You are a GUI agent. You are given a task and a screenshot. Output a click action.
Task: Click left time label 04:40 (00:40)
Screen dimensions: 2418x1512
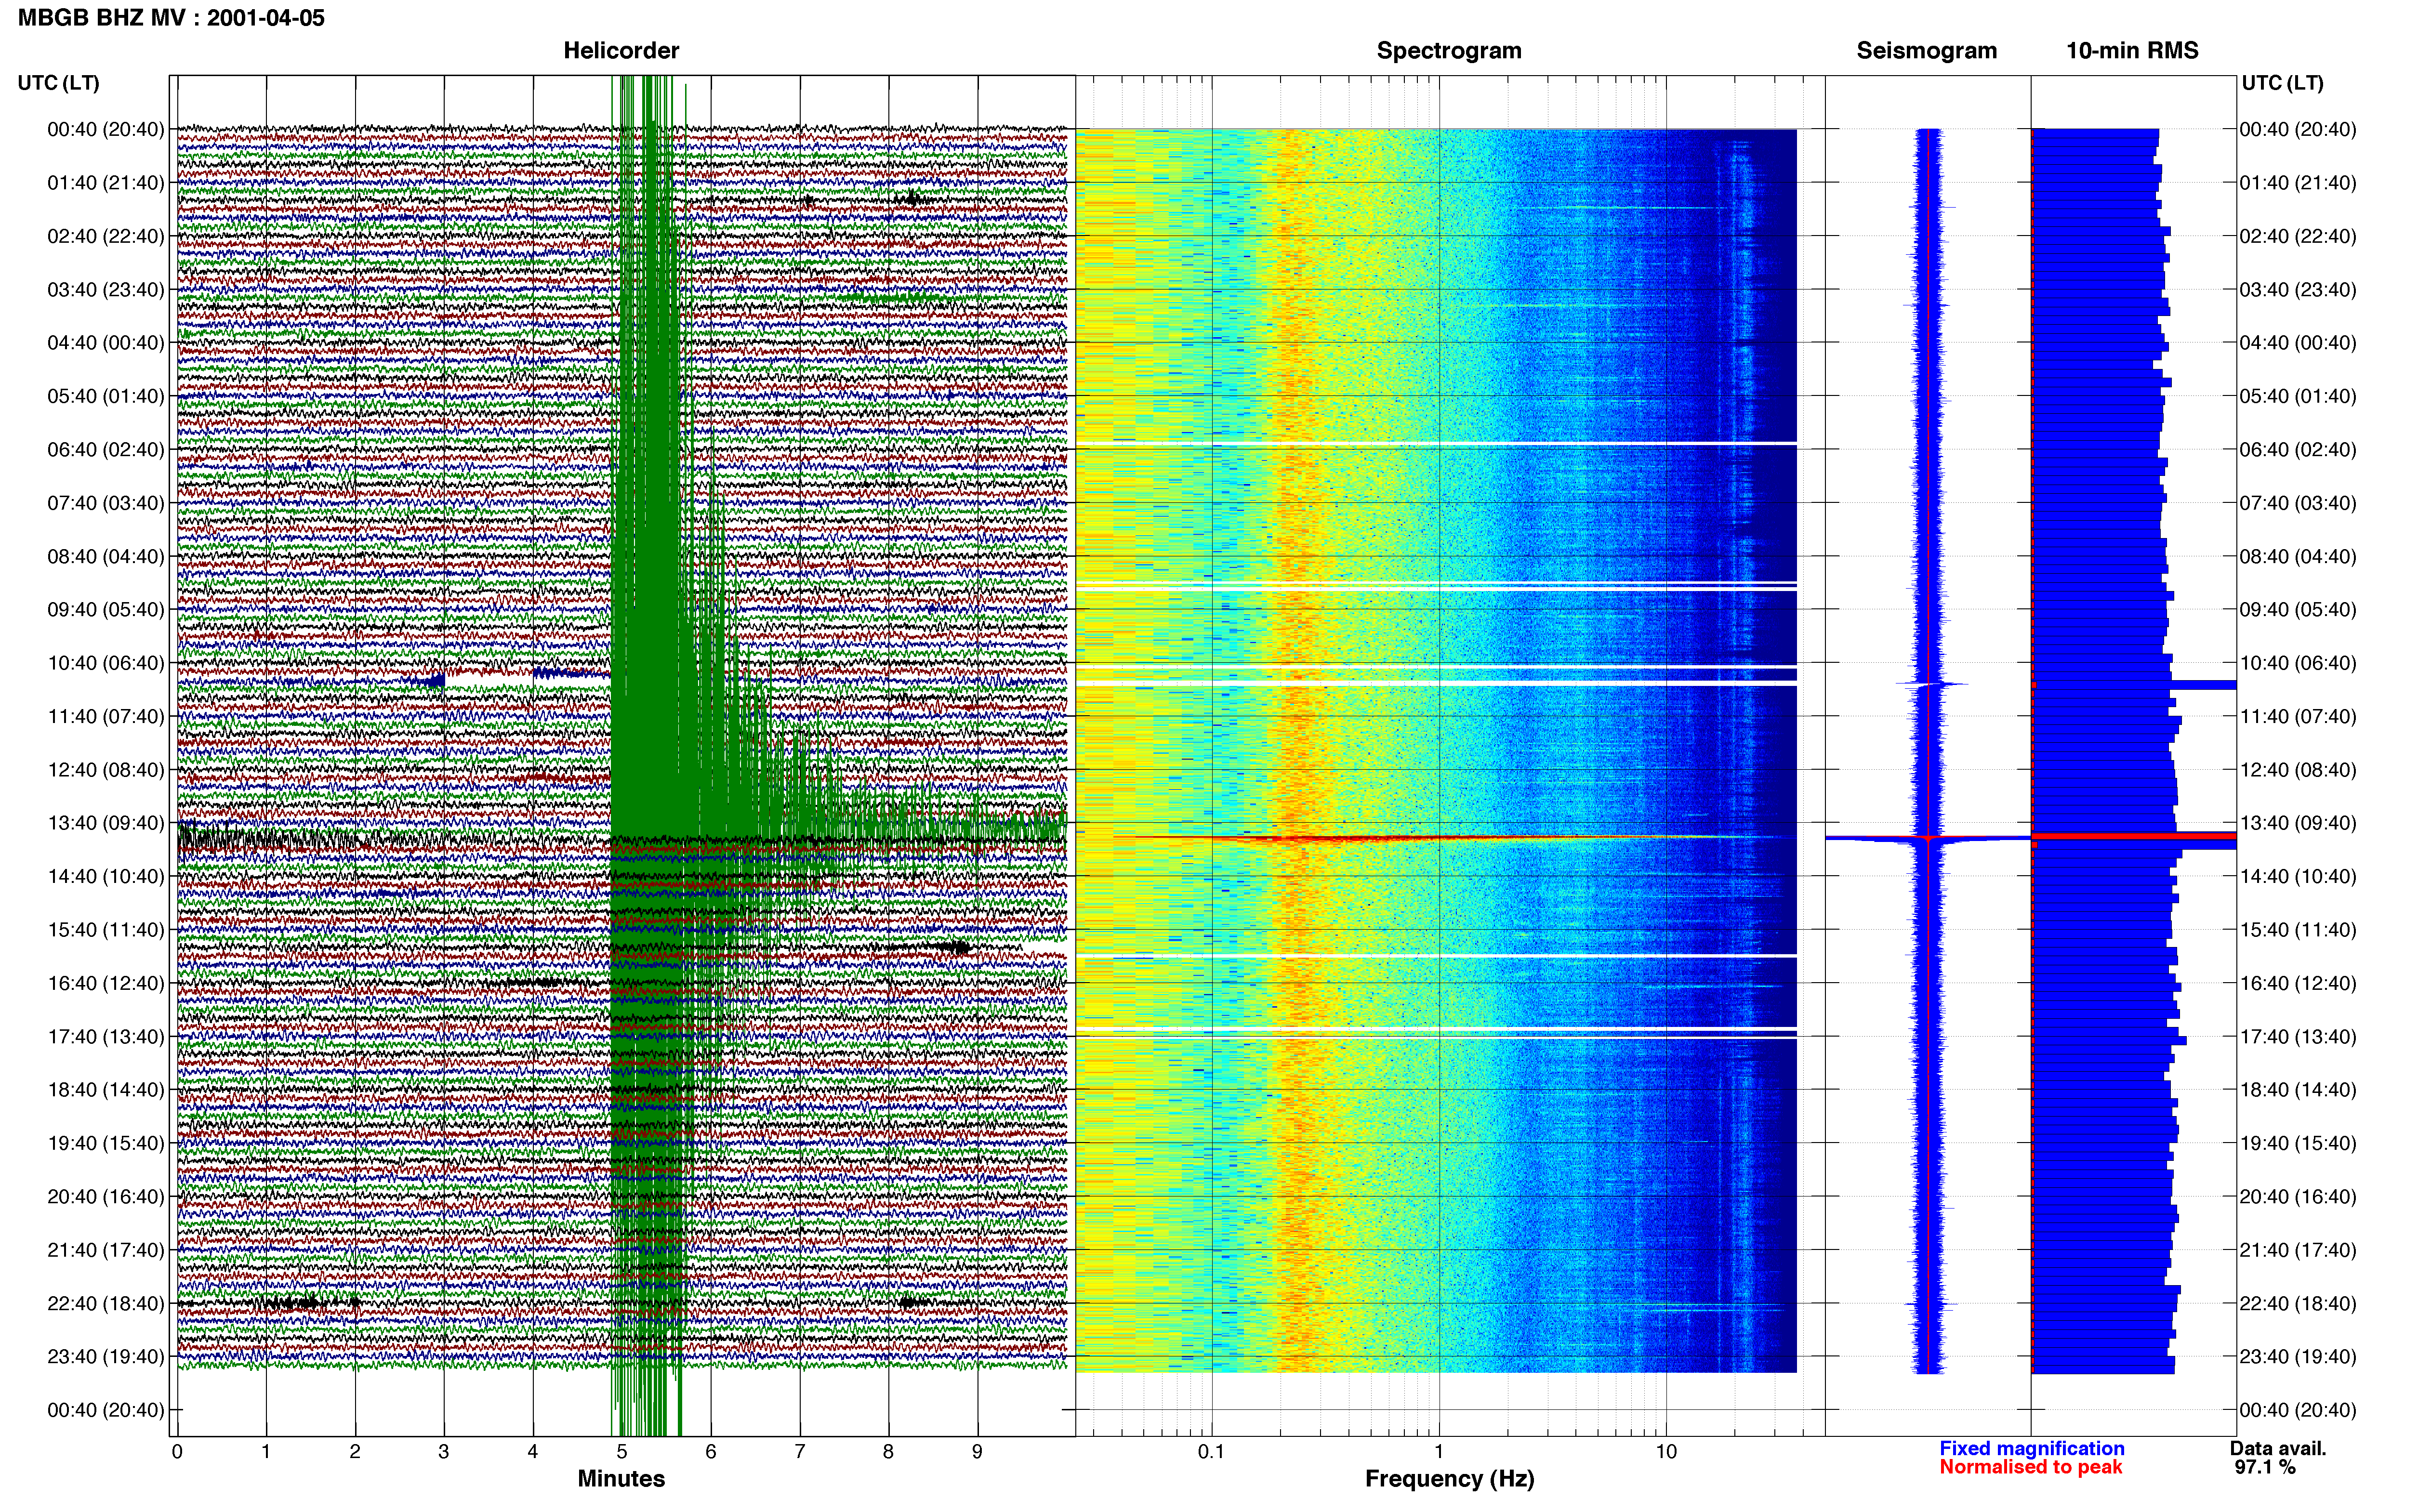(106, 343)
